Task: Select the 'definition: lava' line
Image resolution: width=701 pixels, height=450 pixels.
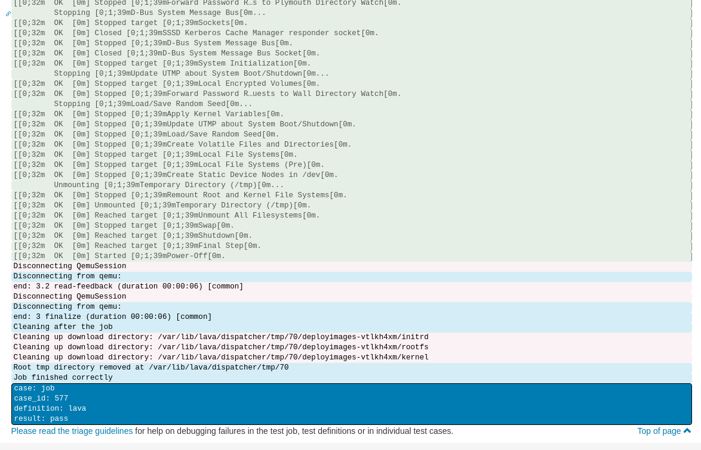Action: click(351, 408)
